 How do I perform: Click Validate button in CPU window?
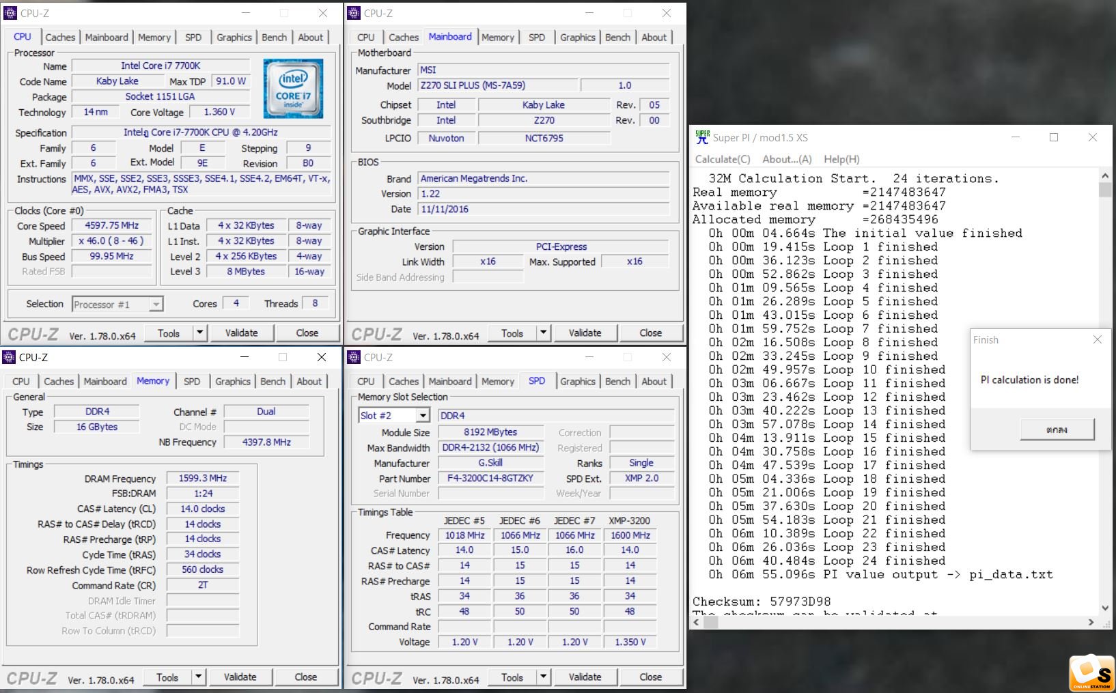(x=242, y=333)
